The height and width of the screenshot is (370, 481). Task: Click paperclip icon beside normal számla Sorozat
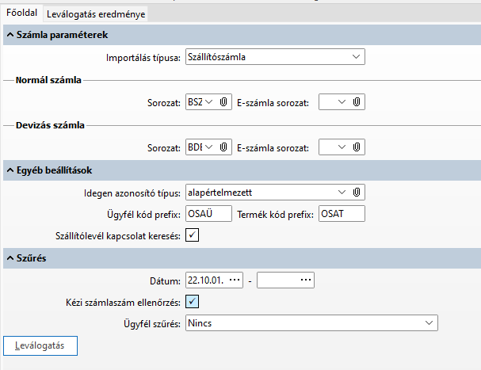pyautogui.click(x=224, y=101)
